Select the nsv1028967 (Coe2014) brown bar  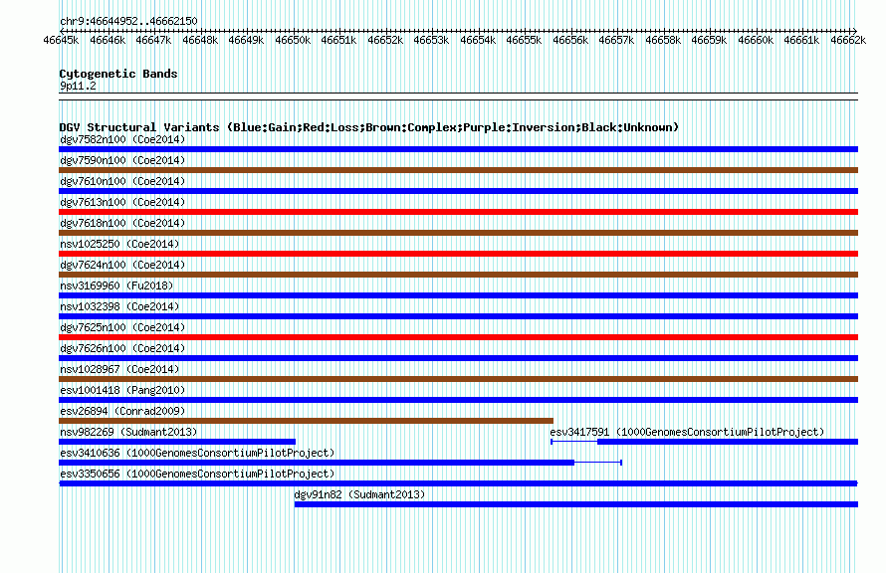(458, 379)
